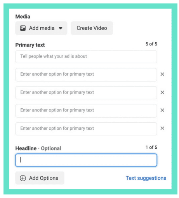The height and width of the screenshot is (198, 179).
Task: Click inside the Headline input field
Action: coord(86,160)
